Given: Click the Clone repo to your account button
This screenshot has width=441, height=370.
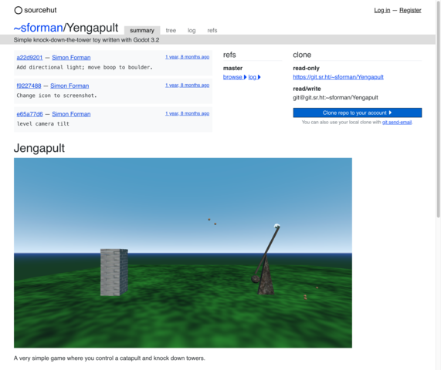Looking at the screenshot, I should [x=357, y=113].
